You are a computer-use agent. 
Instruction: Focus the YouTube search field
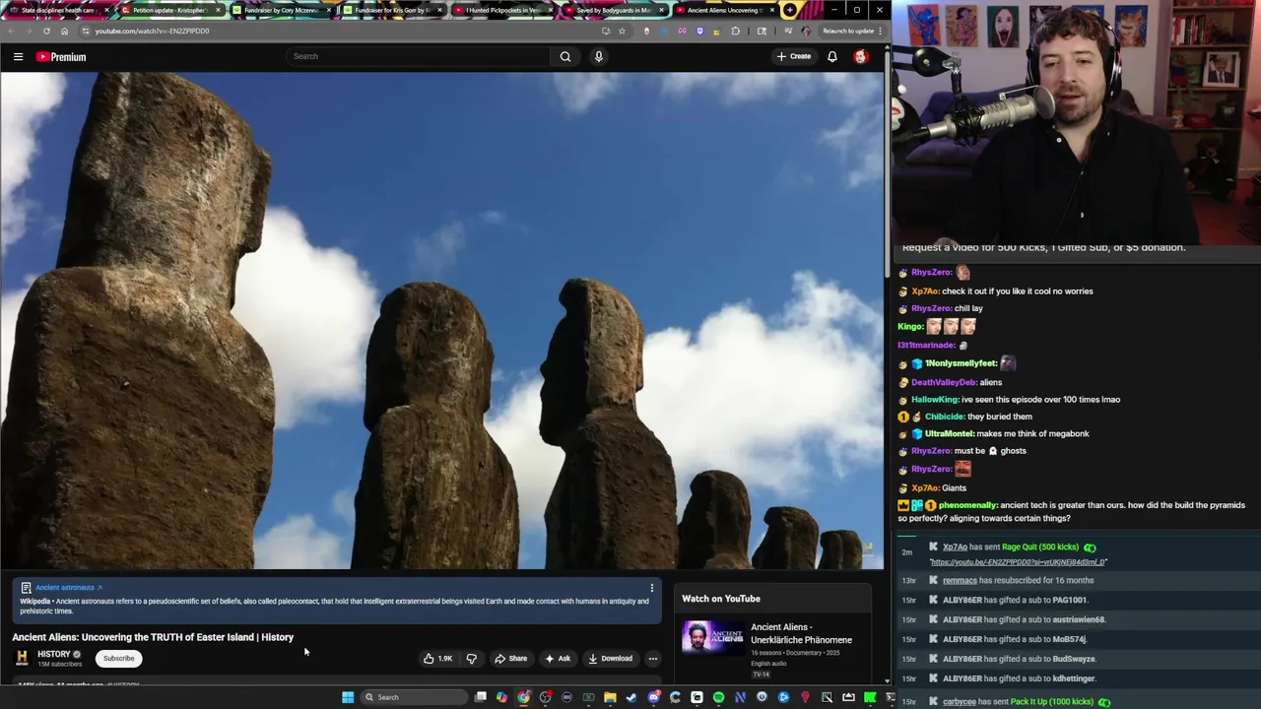pyautogui.click(x=418, y=56)
